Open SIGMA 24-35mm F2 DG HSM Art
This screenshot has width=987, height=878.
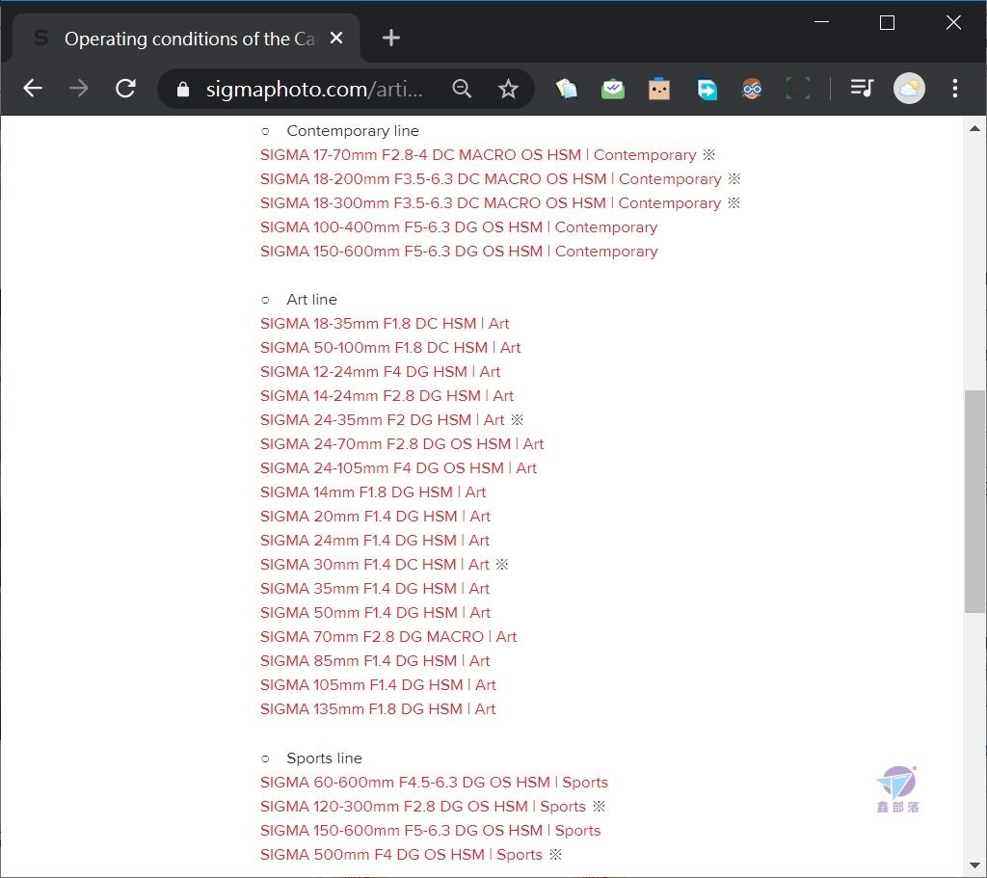point(382,420)
